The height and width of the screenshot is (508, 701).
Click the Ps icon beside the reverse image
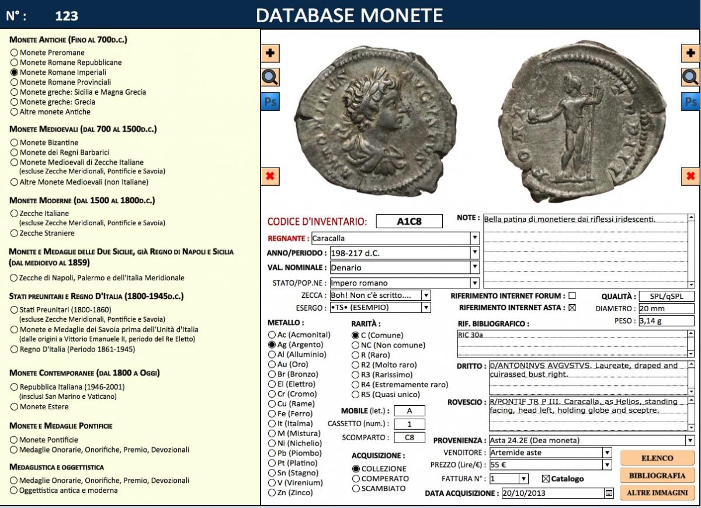[x=690, y=102]
